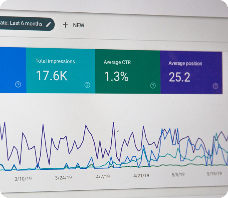Click the 3/10/19 date on chart axis
This screenshot has height=198, width=228.
(x=23, y=178)
